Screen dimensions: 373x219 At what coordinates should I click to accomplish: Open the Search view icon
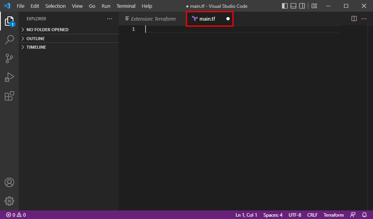click(9, 40)
